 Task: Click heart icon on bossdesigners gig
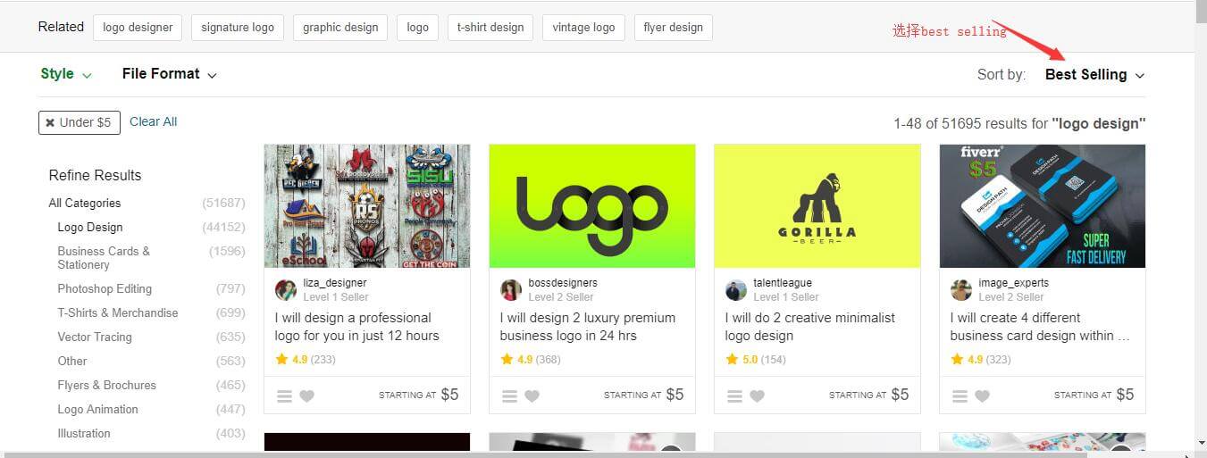532,396
